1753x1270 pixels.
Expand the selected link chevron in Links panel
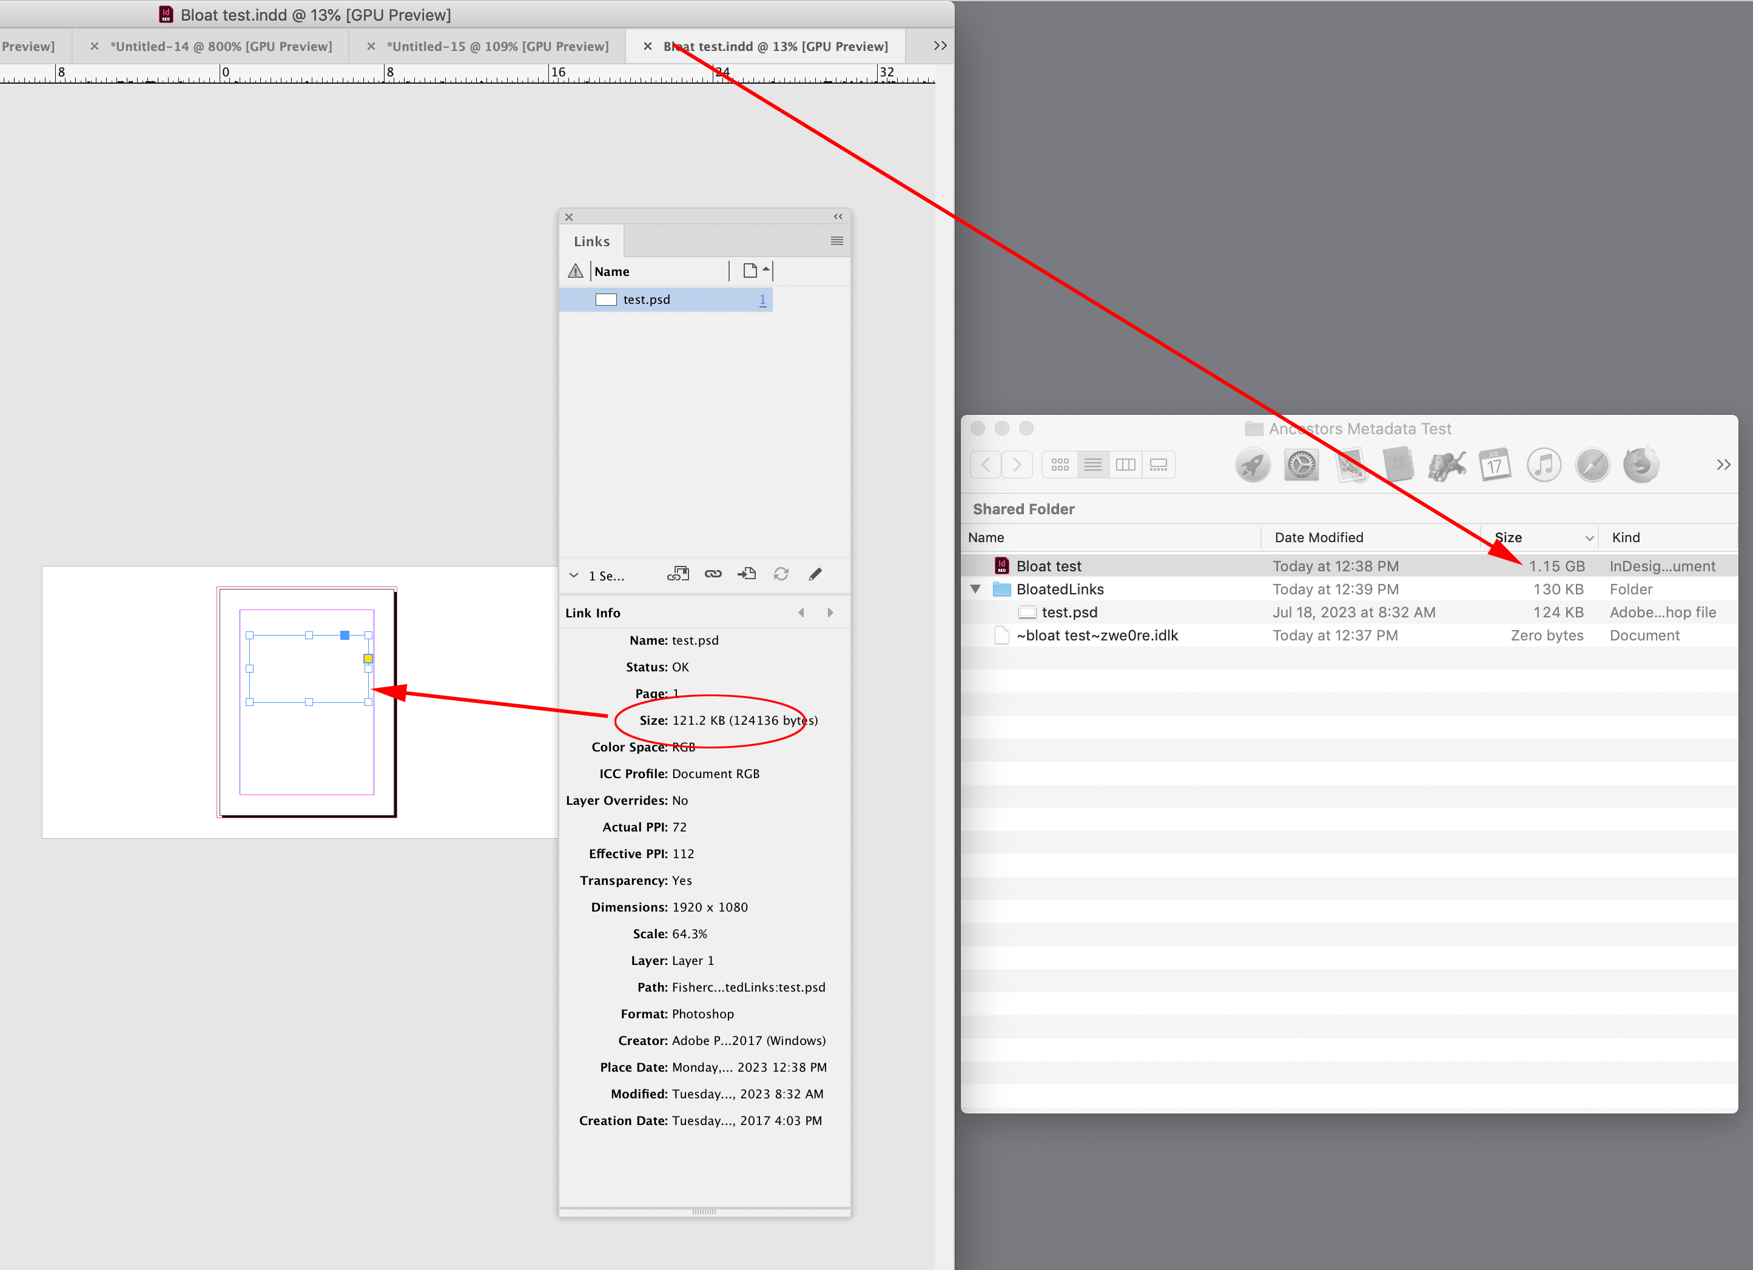(573, 575)
